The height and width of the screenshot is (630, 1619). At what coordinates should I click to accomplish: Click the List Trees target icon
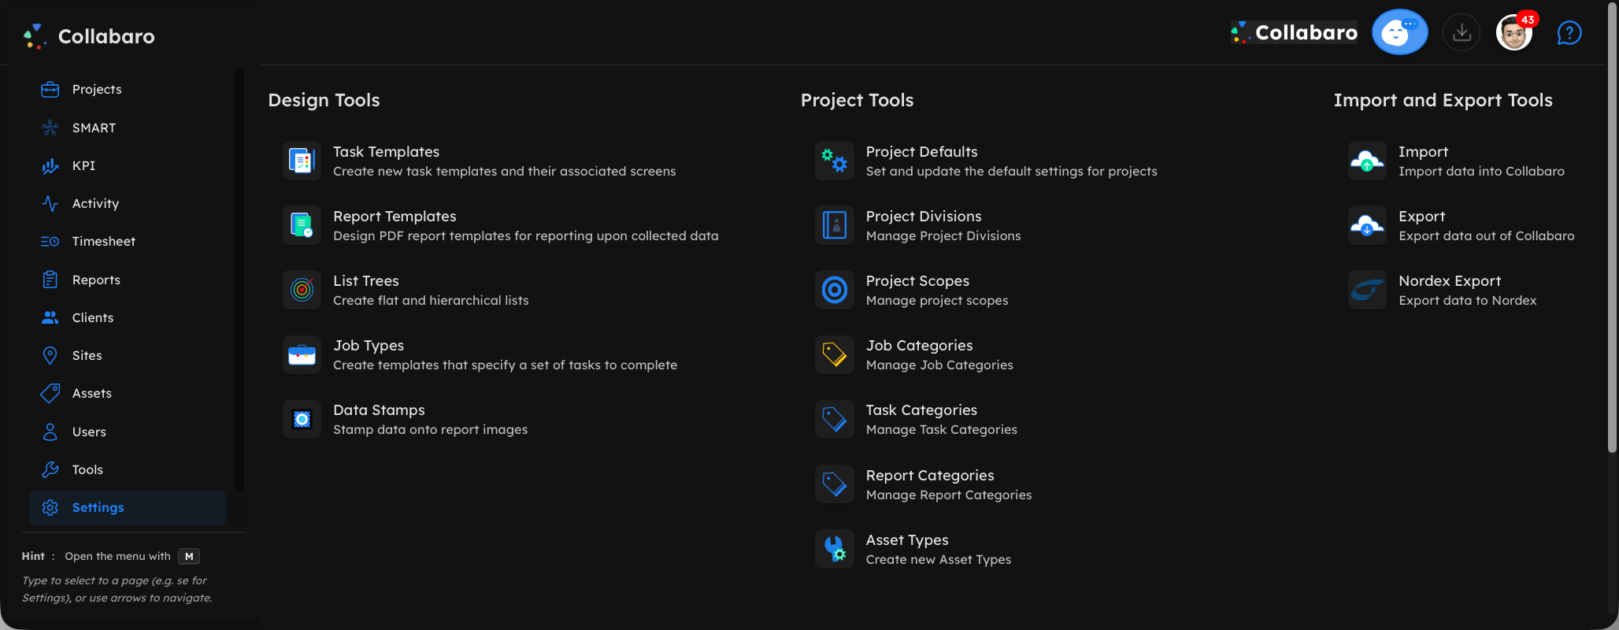click(302, 290)
